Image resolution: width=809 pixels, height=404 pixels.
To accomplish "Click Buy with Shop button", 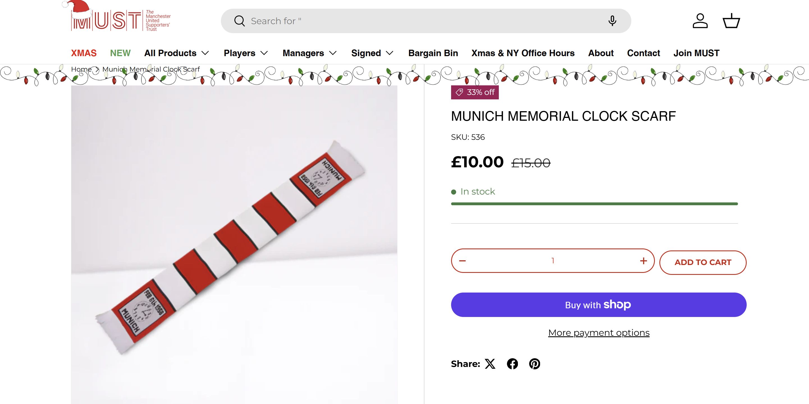I will tap(598, 305).
